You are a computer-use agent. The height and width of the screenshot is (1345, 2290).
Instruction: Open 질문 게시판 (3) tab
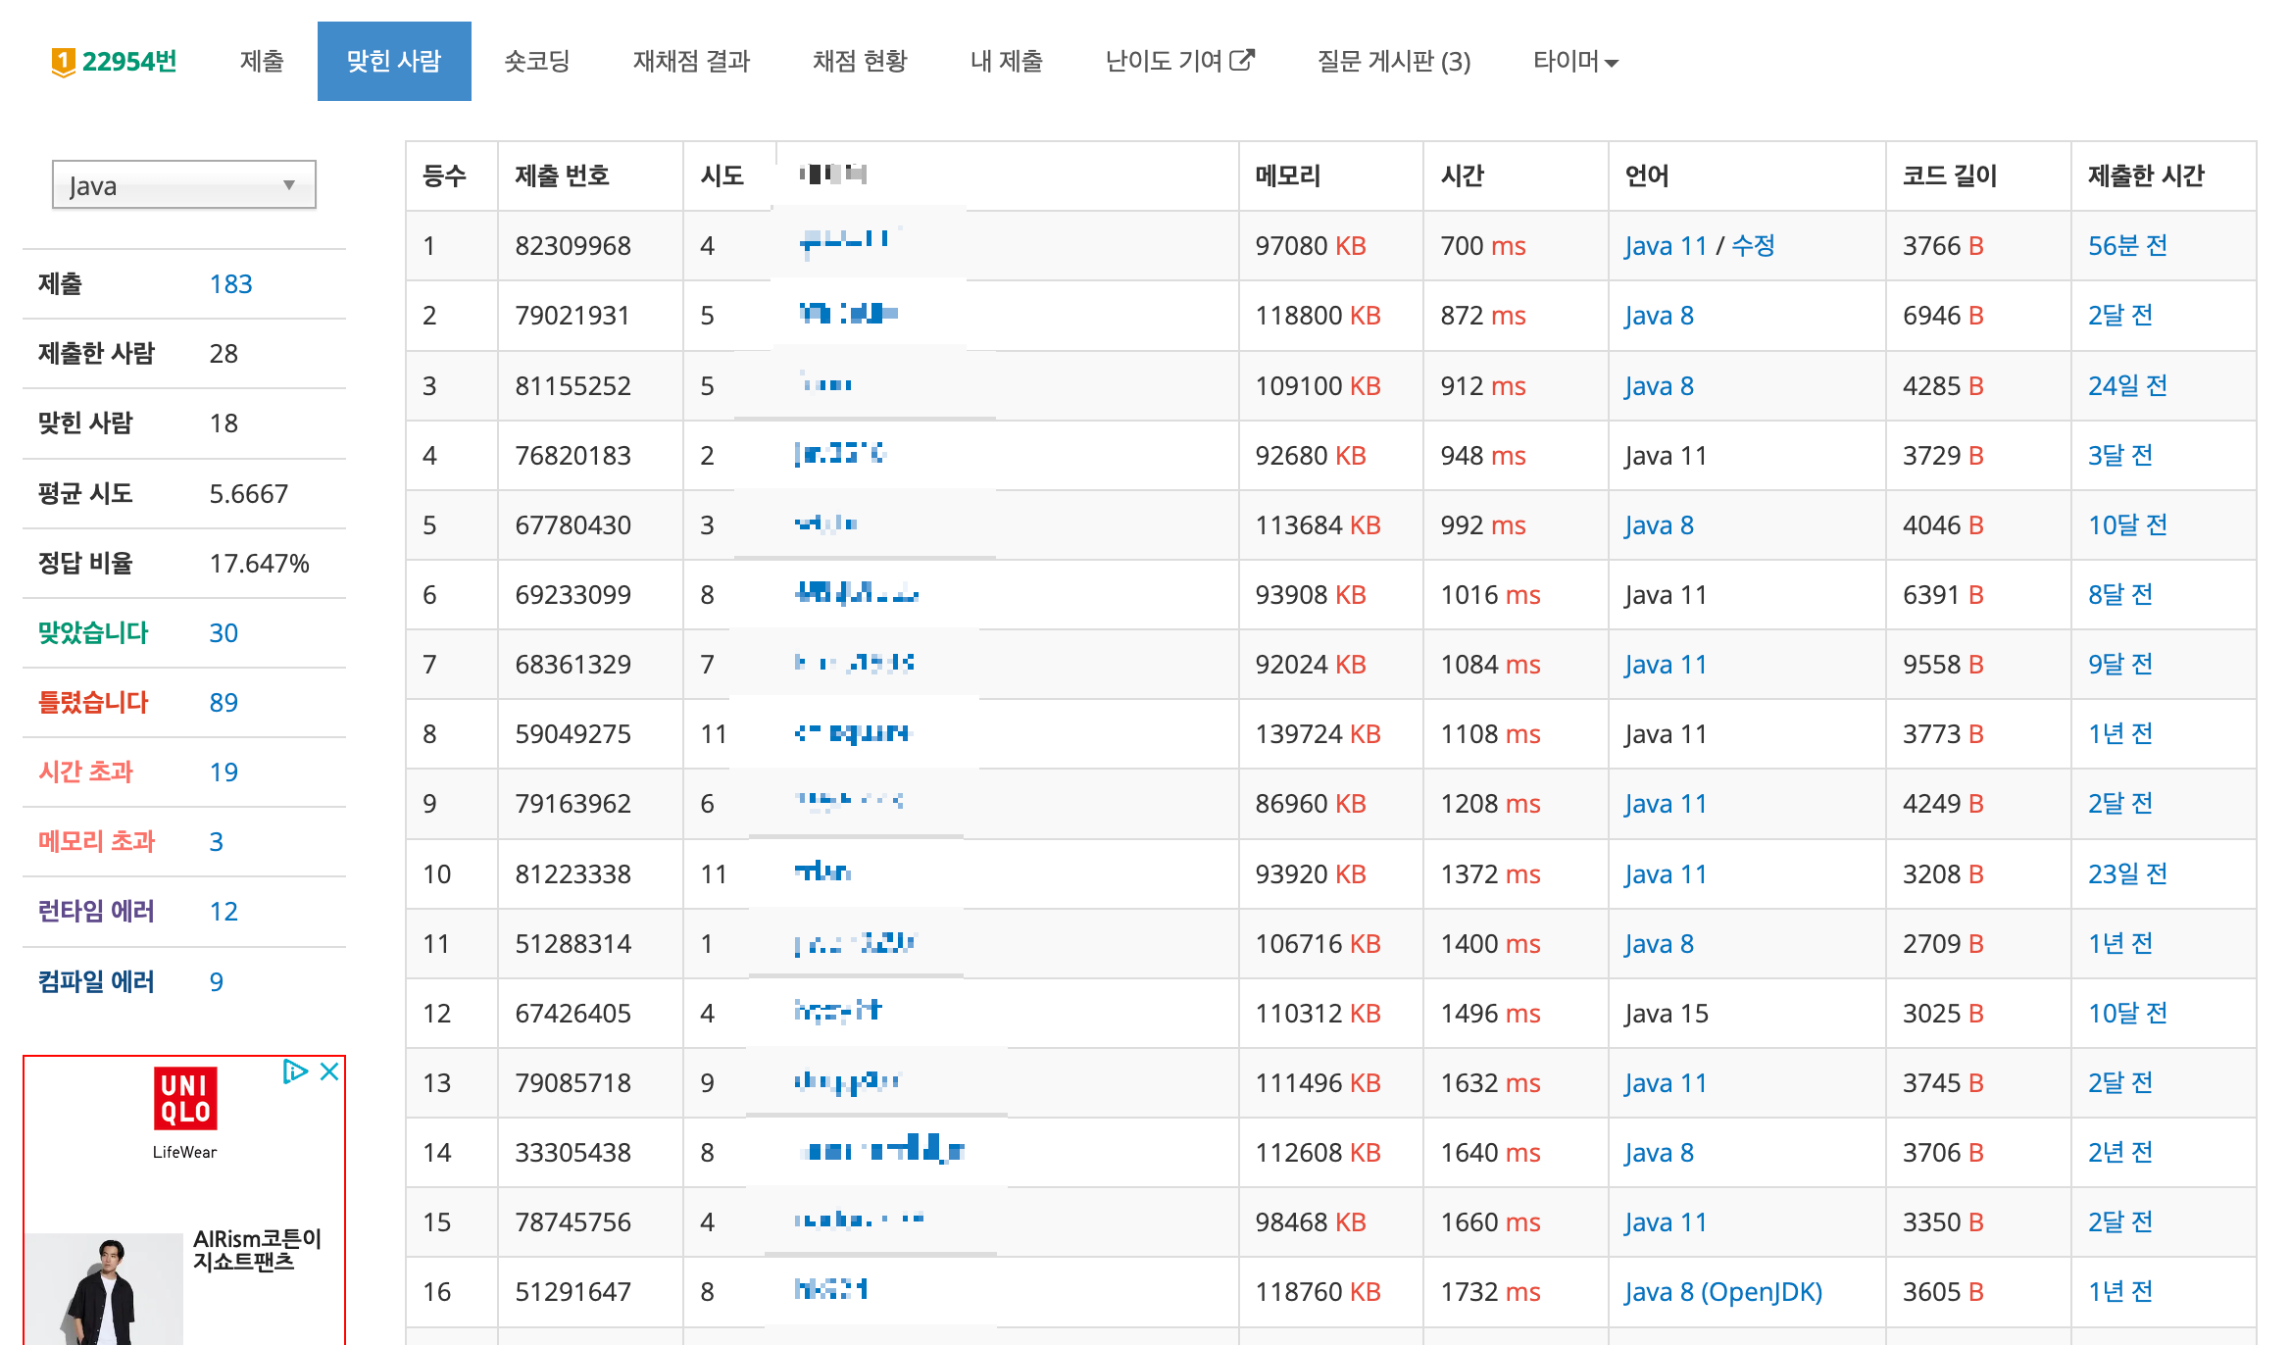pos(1393,62)
